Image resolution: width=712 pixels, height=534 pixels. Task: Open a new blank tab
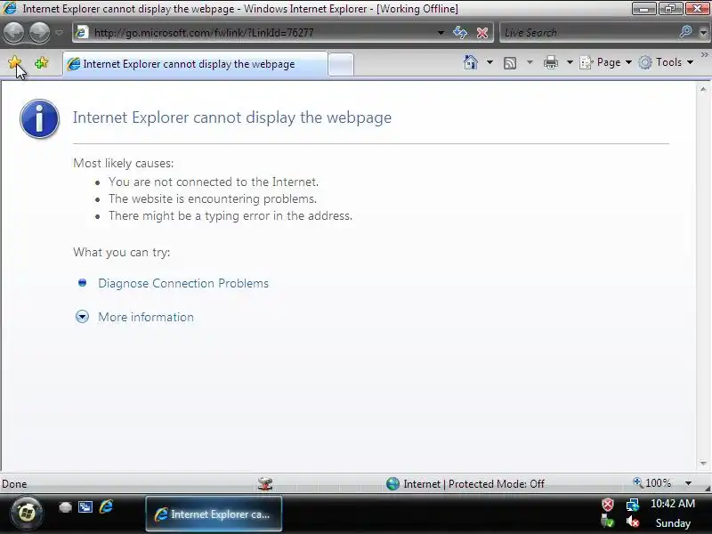tap(341, 64)
